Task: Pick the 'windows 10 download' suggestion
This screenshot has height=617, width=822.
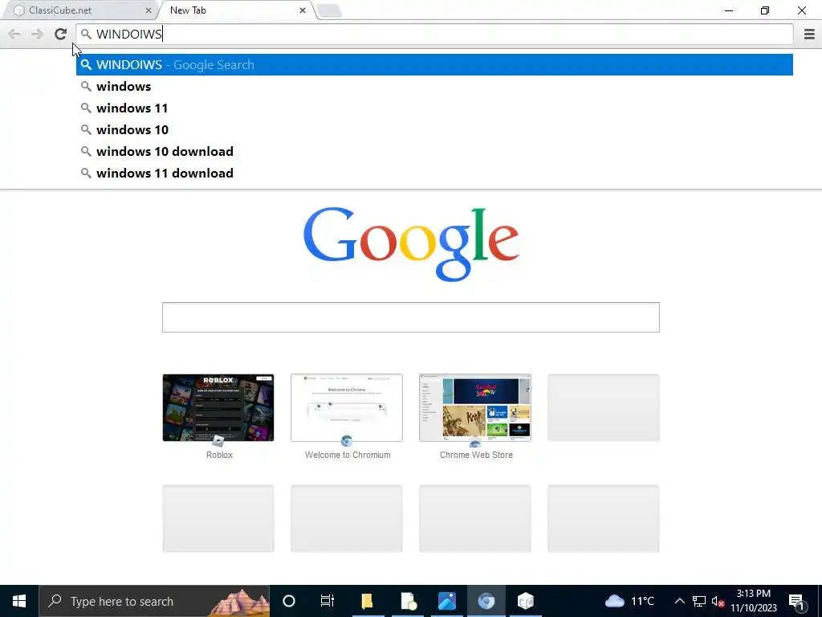Action: (x=434, y=152)
